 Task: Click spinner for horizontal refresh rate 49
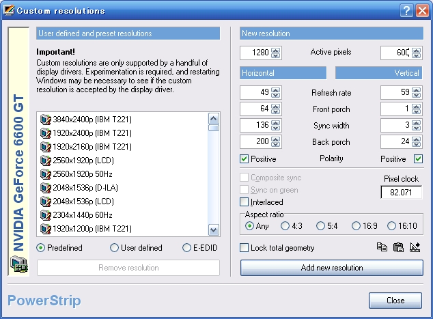(276, 92)
